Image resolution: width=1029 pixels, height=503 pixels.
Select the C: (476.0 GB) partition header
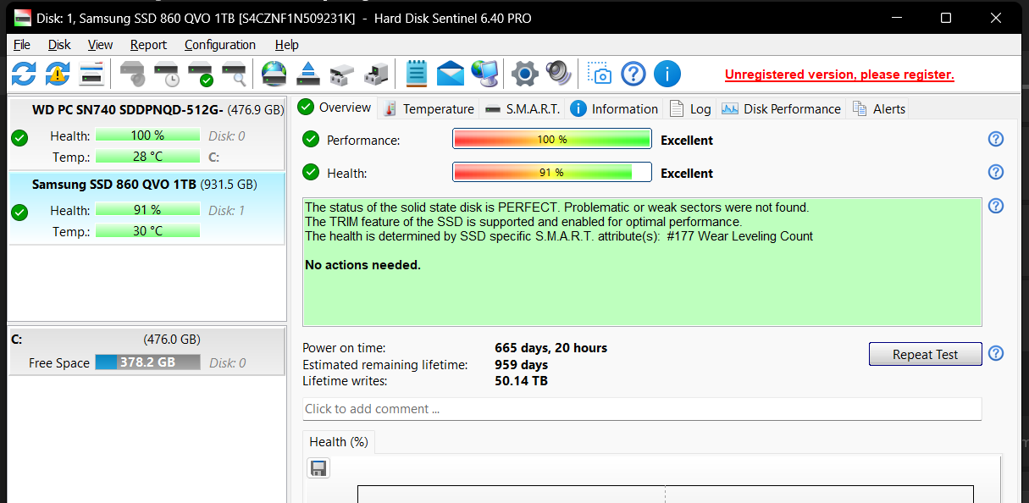(147, 340)
